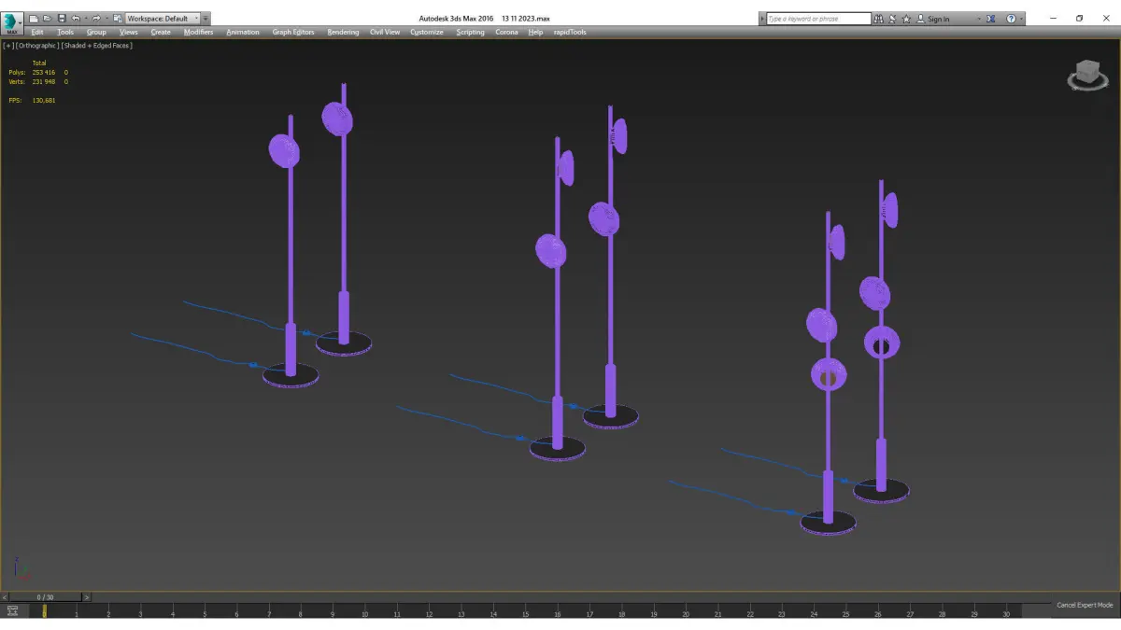Click the Save File floppy icon
The height and width of the screenshot is (630, 1121).
[62, 18]
